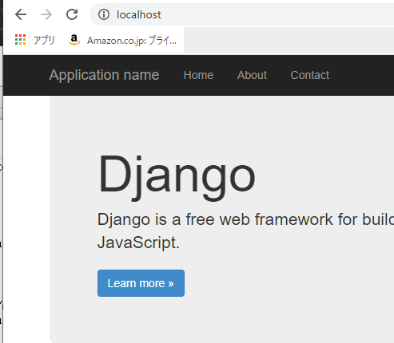
Task: Click the browser forward arrow
Action: [46, 14]
